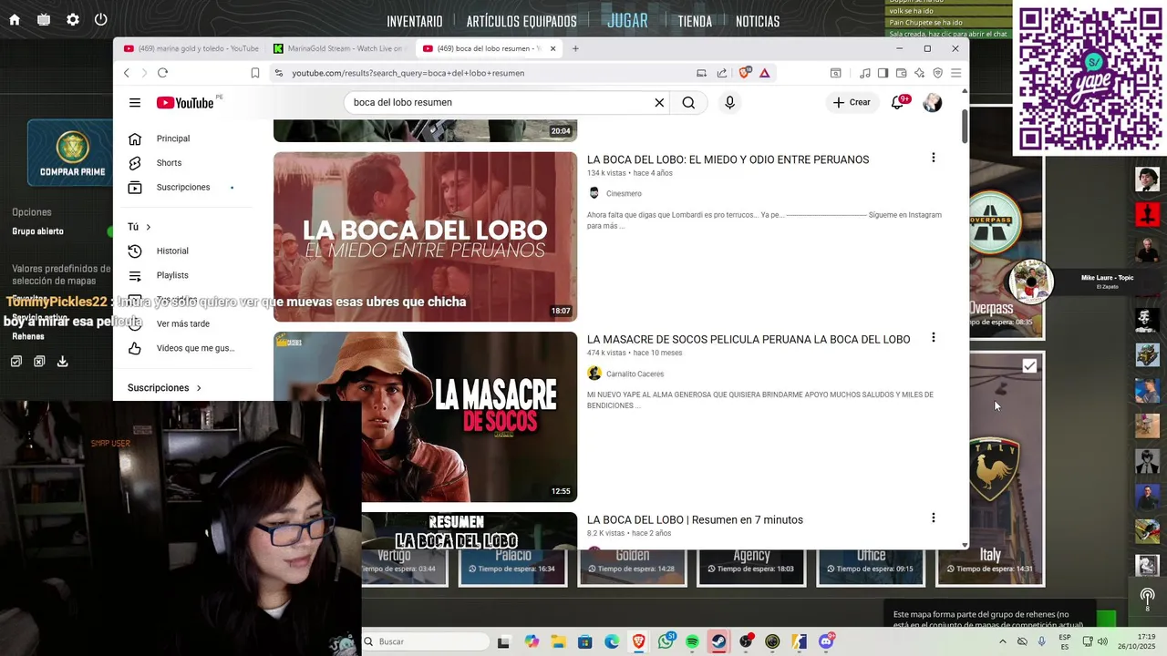Open the Brave Leo AI assistant icon
The height and width of the screenshot is (656, 1167).
(x=919, y=73)
